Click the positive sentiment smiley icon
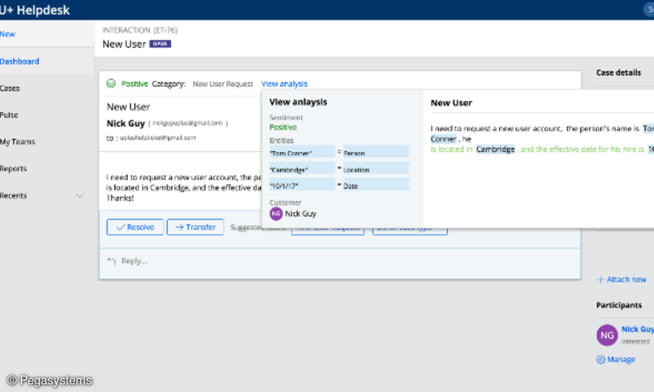 coord(111,83)
